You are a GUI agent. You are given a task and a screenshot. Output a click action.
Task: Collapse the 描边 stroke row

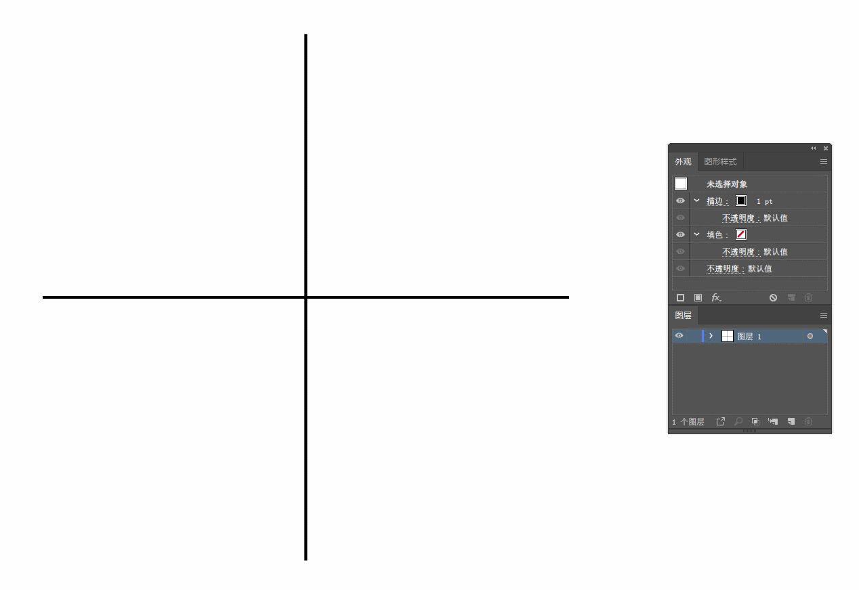696,201
